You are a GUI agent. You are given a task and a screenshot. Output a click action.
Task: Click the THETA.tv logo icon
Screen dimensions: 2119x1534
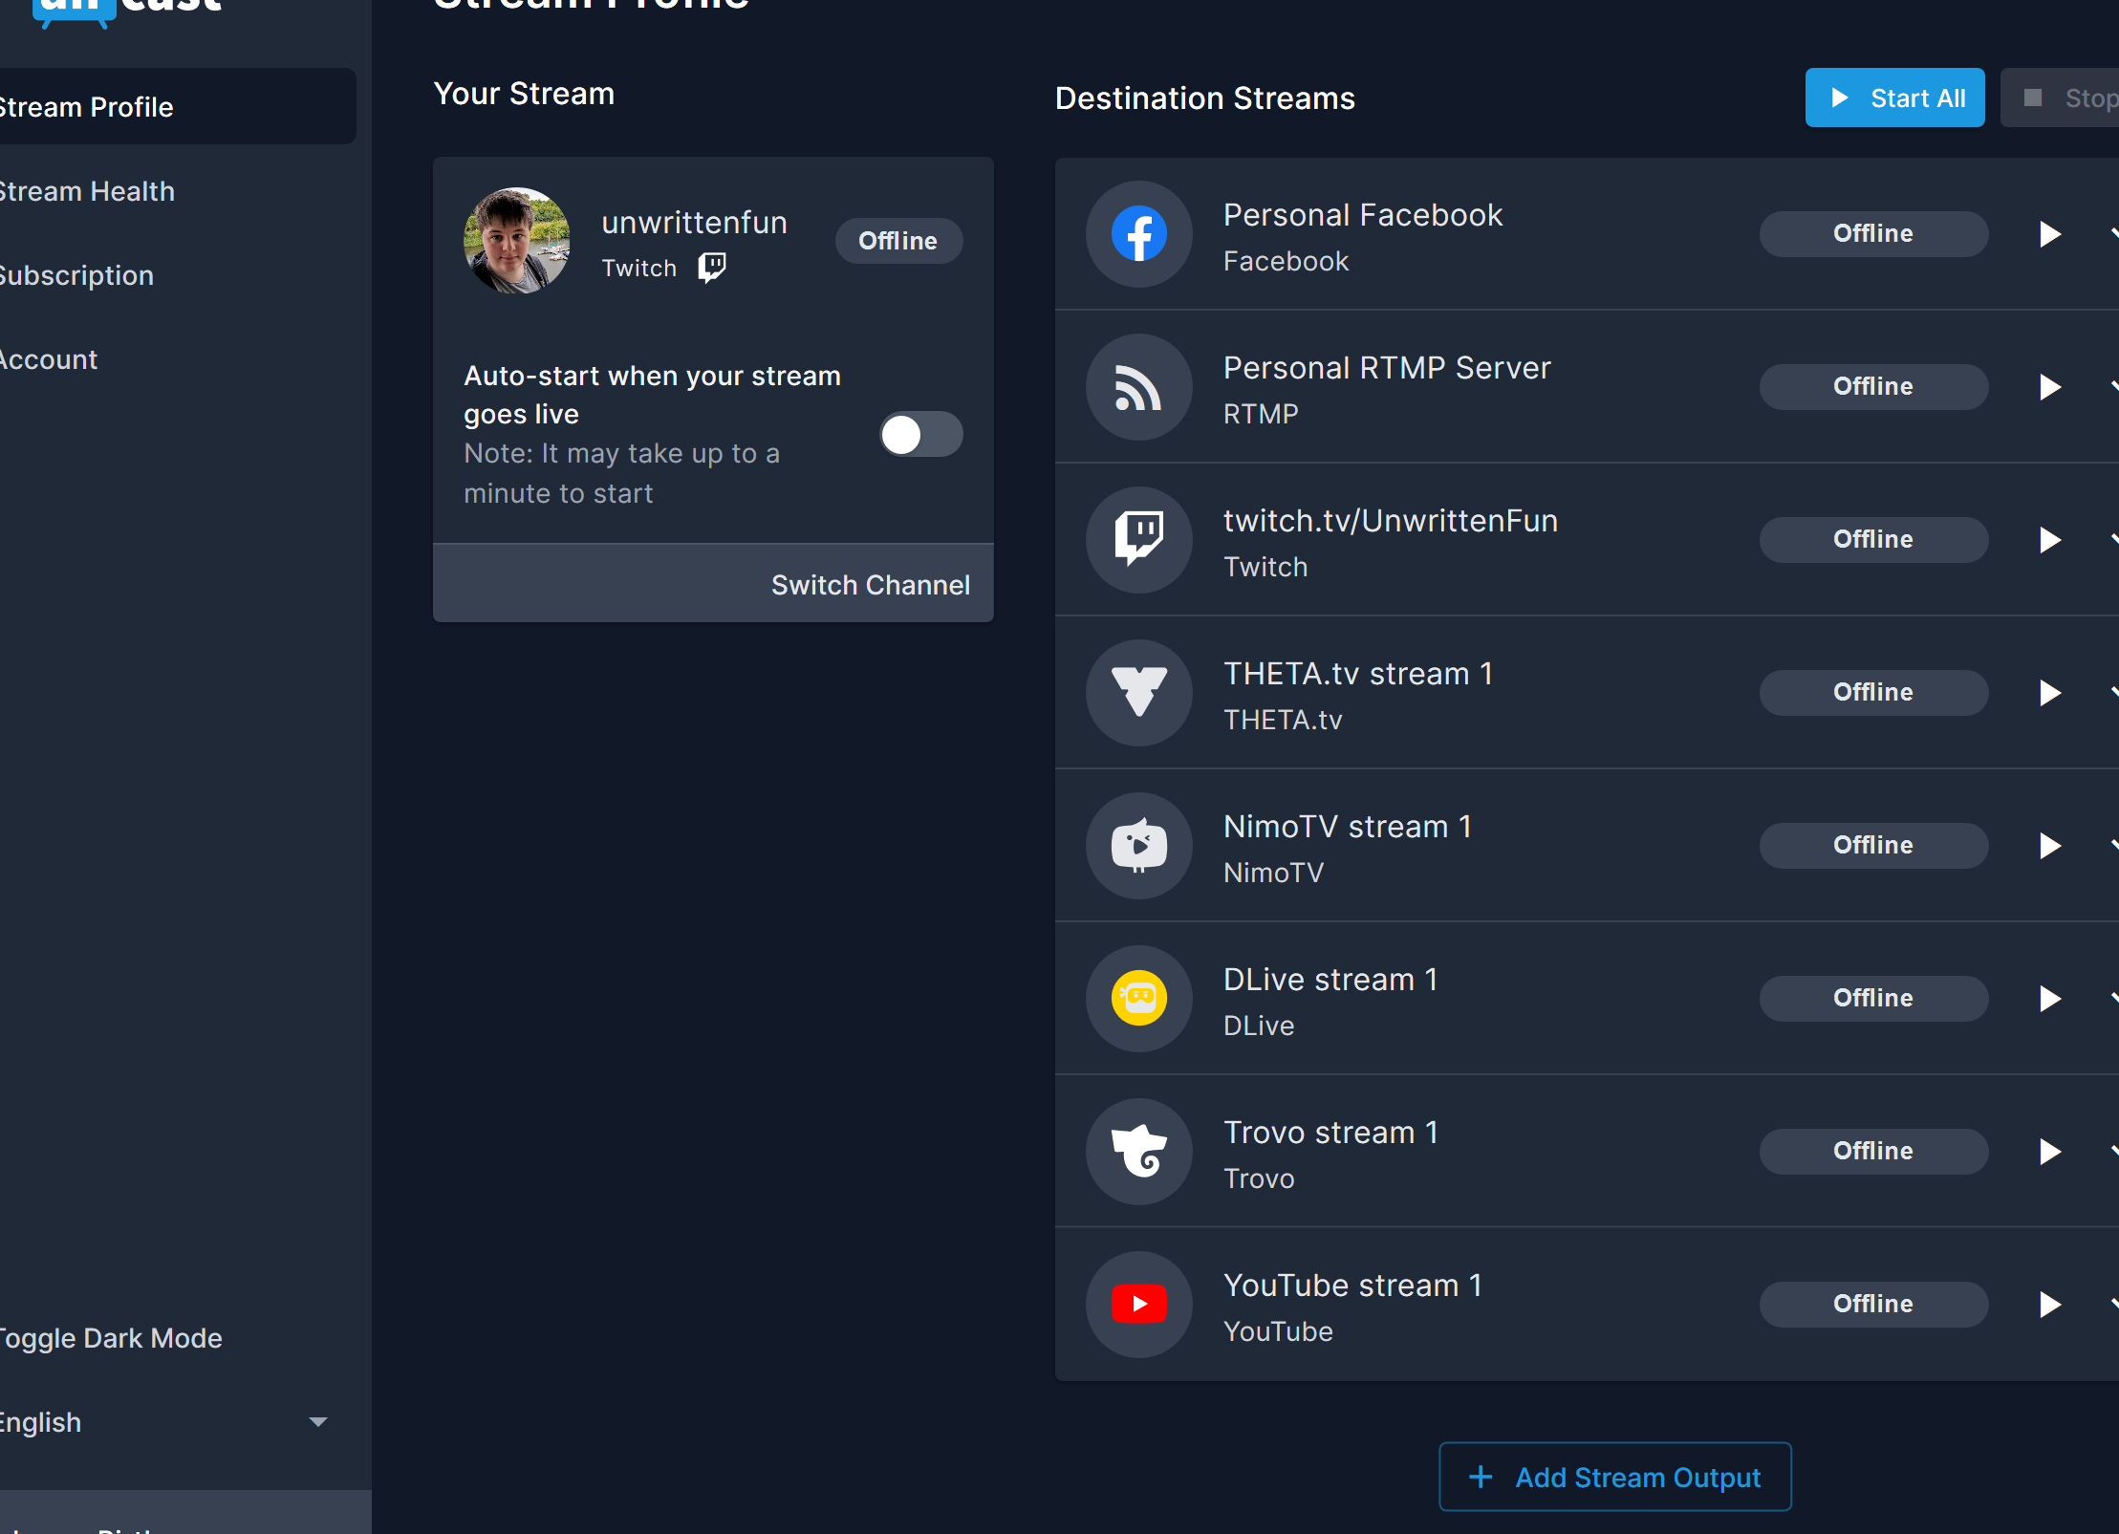(x=1138, y=693)
